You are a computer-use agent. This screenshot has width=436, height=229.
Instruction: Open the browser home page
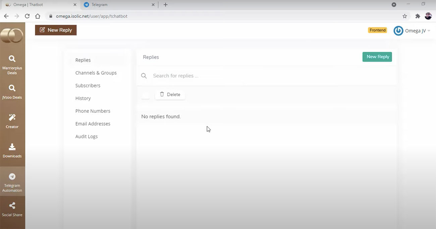(x=38, y=16)
